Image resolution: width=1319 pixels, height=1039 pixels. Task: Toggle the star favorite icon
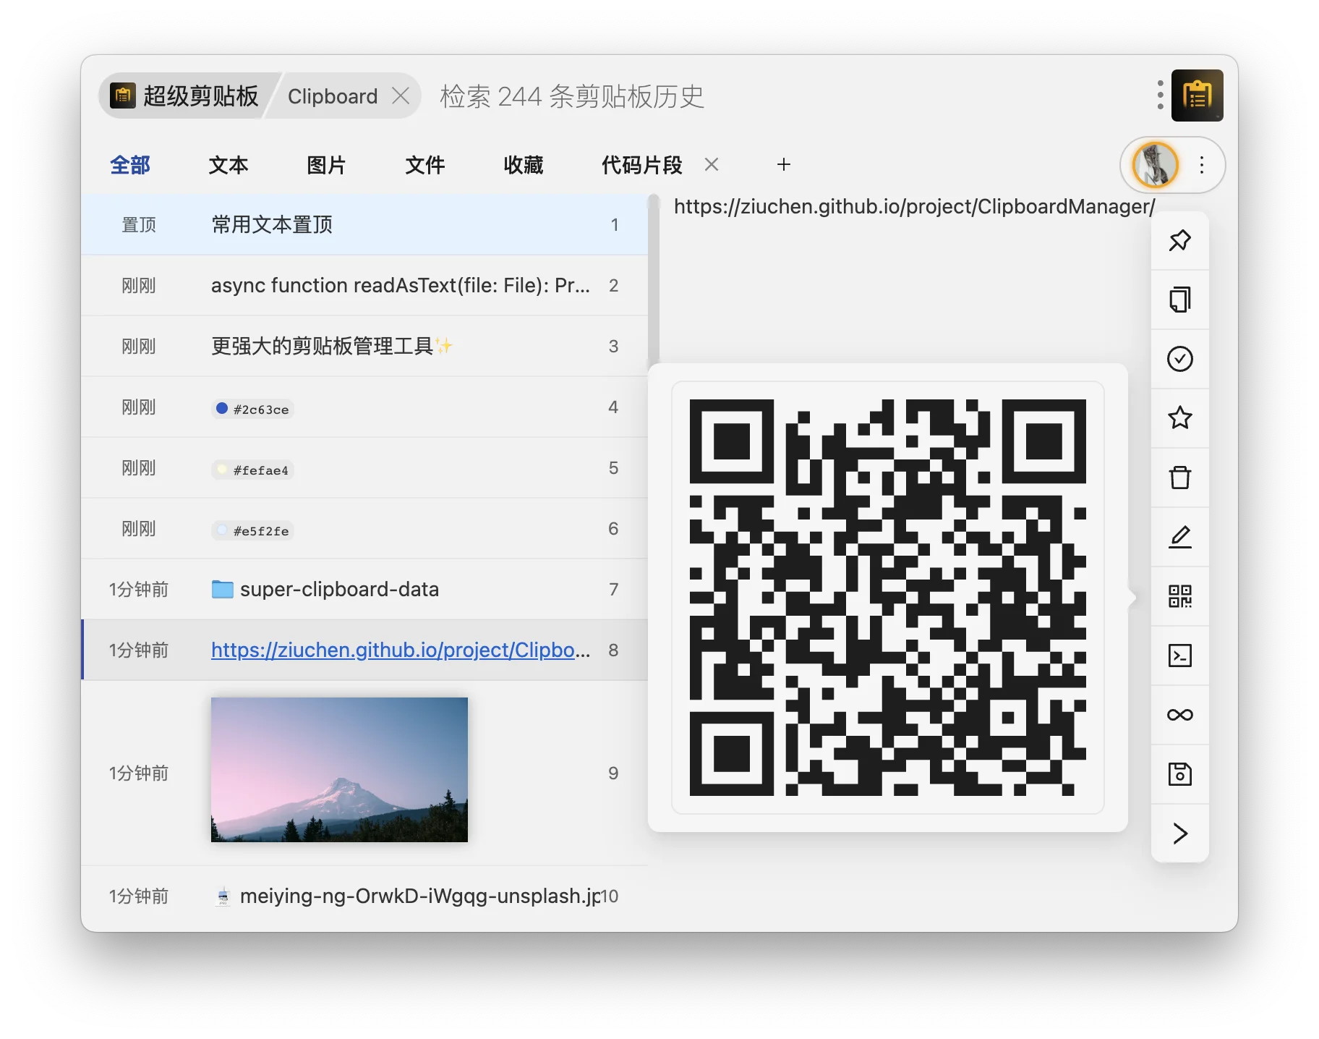click(1179, 418)
